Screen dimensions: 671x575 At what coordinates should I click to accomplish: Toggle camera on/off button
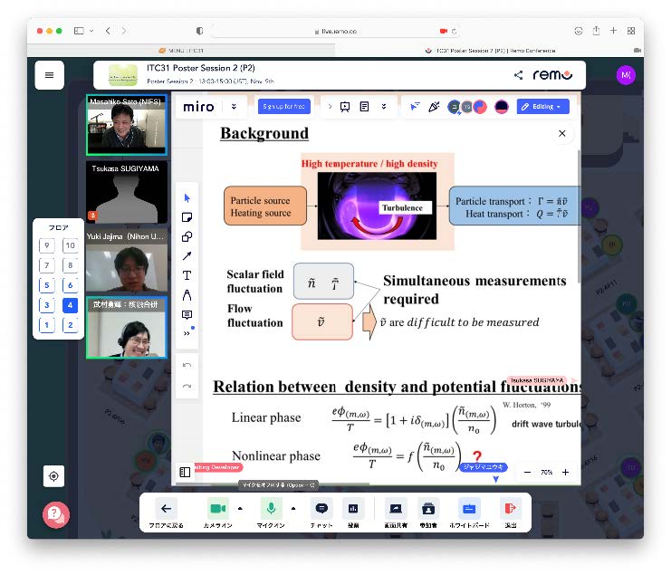click(218, 509)
